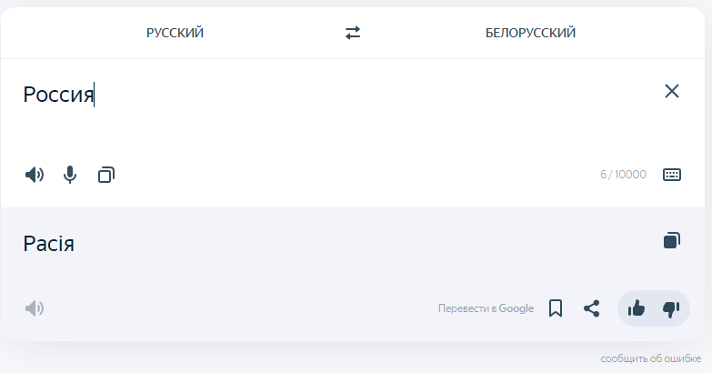Copy the translation Расія to clipboard
The image size is (712, 373).
671,241
